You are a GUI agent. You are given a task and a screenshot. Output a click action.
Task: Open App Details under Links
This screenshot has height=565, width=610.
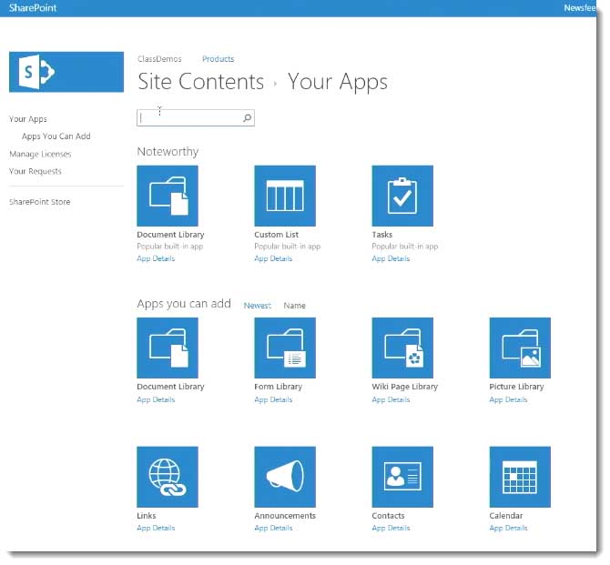tap(156, 528)
